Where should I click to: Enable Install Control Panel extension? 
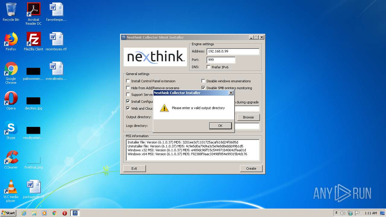pyautogui.click(x=128, y=81)
